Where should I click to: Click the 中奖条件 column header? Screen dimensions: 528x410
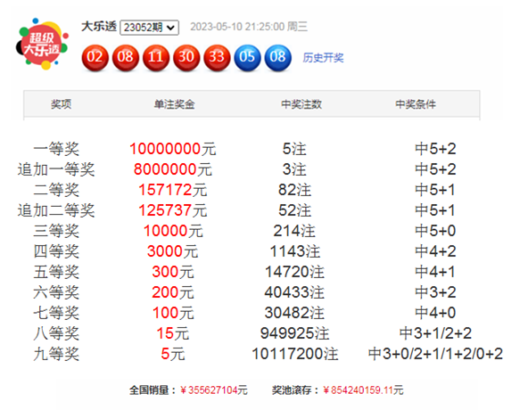416,104
